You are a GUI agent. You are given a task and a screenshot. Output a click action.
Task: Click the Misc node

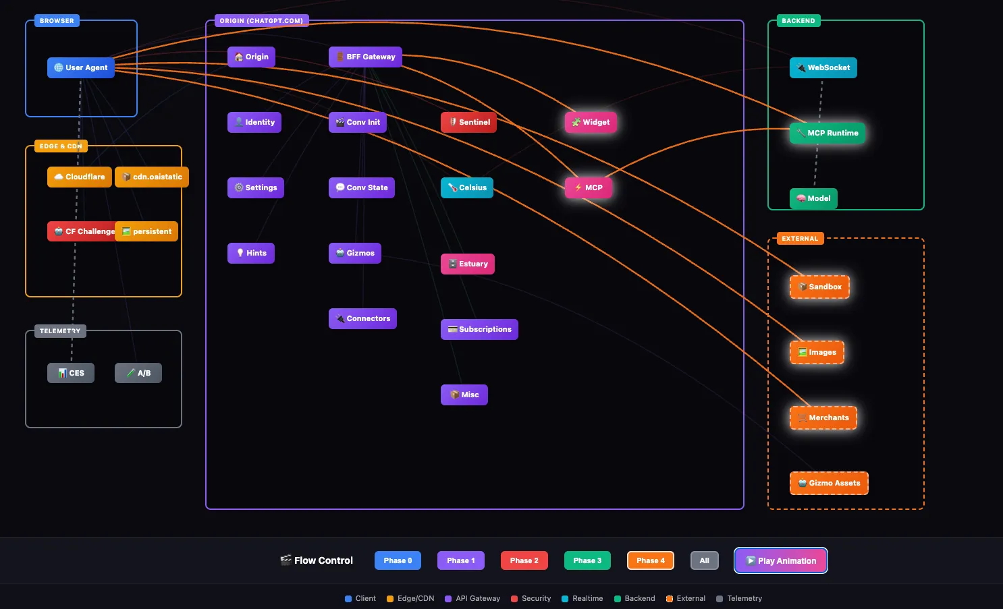click(464, 395)
